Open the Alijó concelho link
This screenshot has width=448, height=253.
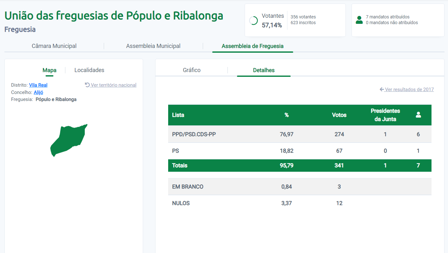pos(38,92)
